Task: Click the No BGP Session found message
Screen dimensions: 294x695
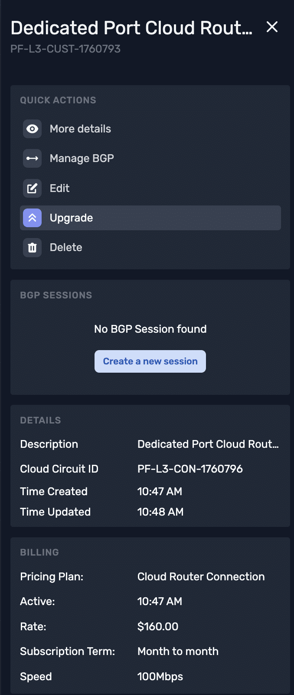Action: tap(150, 329)
